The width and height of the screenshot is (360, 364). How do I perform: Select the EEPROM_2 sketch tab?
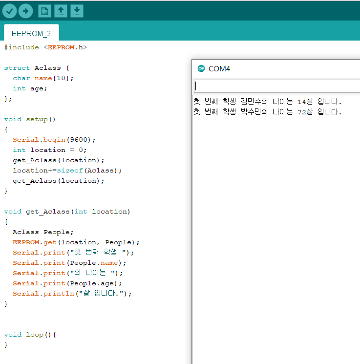(x=31, y=33)
